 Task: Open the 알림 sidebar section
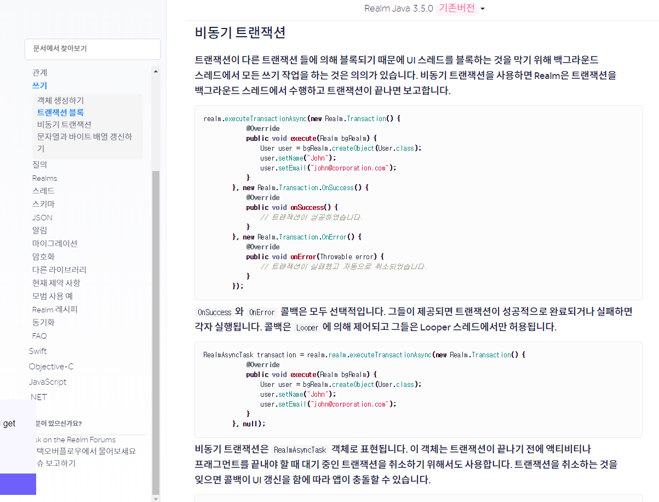40,230
